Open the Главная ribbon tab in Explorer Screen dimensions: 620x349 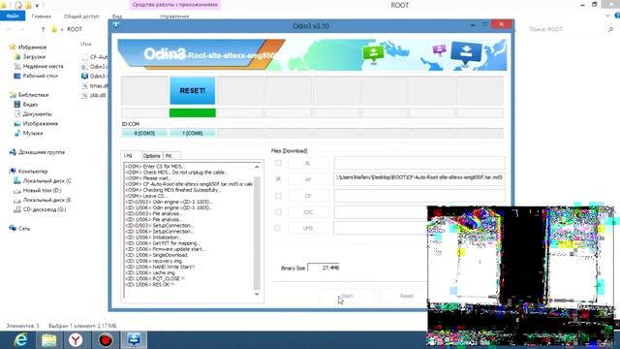coord(41,16)
